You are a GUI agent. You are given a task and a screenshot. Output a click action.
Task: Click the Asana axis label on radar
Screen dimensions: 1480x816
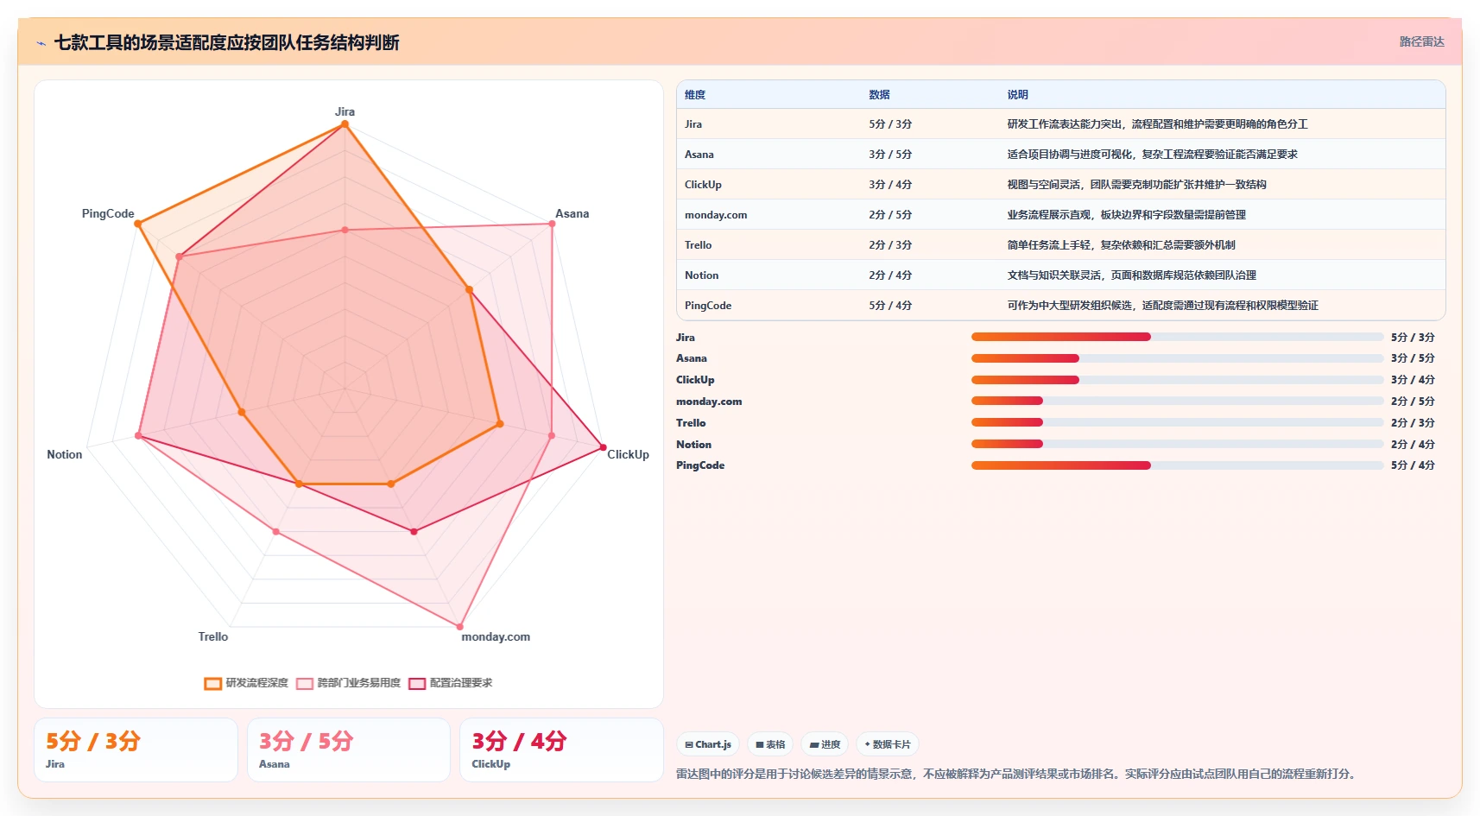point(572,213)
